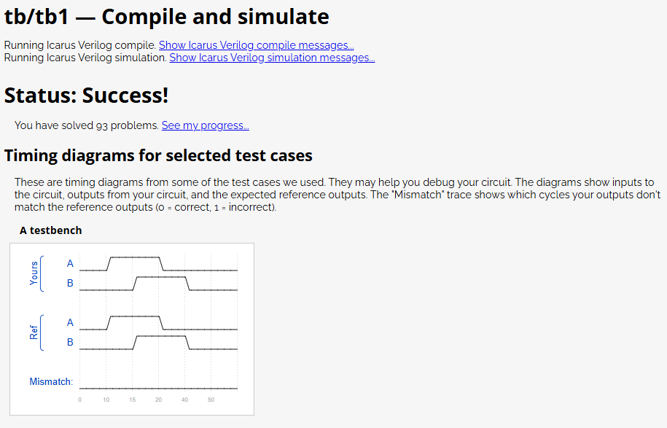Click time axis marker 40

pos(184,400)
